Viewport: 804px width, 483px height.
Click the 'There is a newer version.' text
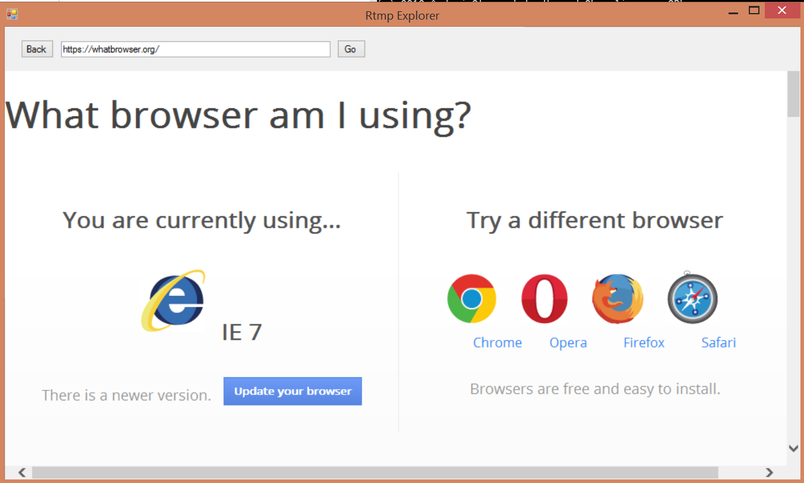(x=126, y=395)
